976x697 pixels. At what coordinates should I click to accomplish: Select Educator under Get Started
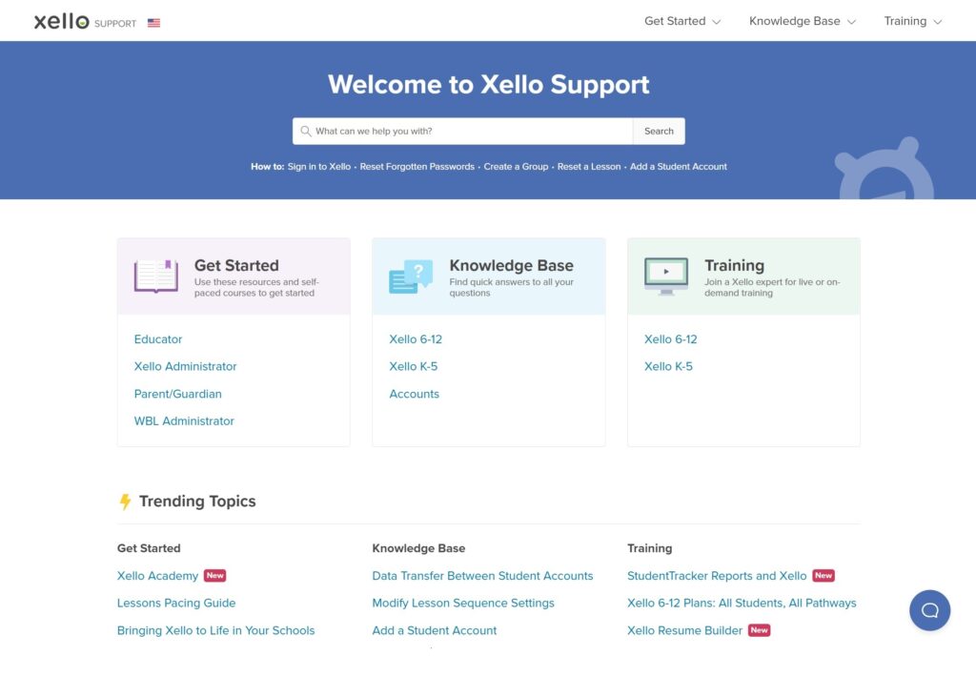(158, 339)
